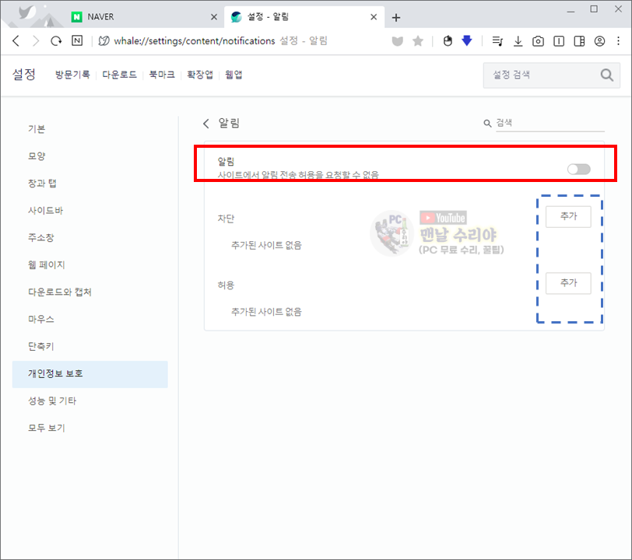This screenshot has height=560, width=632.
Task: Click the Whale site info icon in address bar
Action: click(x=104, y=40)
